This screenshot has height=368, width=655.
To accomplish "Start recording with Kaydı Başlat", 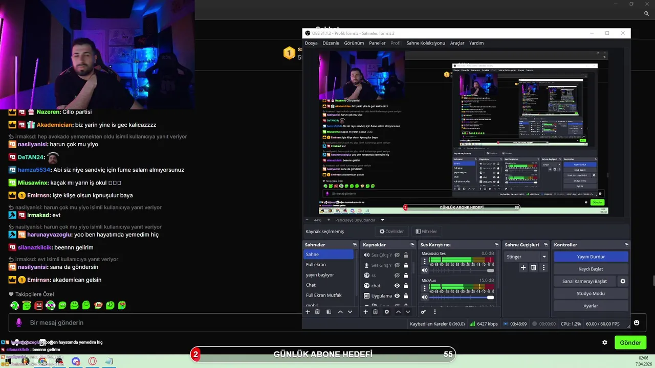I will [591, 269].
